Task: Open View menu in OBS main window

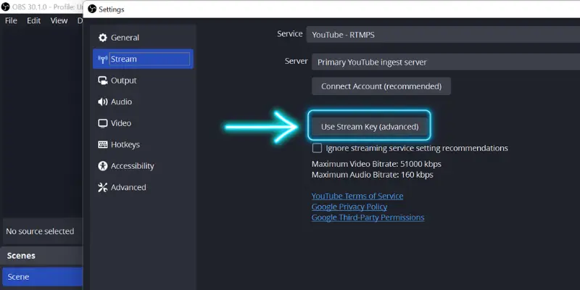Action: pyautogui.click(x=59, y=21)
